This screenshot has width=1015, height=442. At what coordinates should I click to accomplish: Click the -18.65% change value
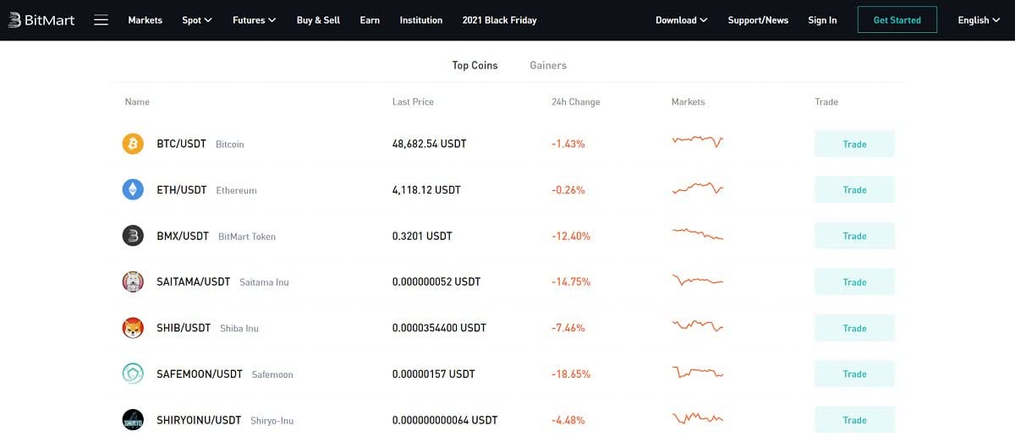[x=571, y=374]
